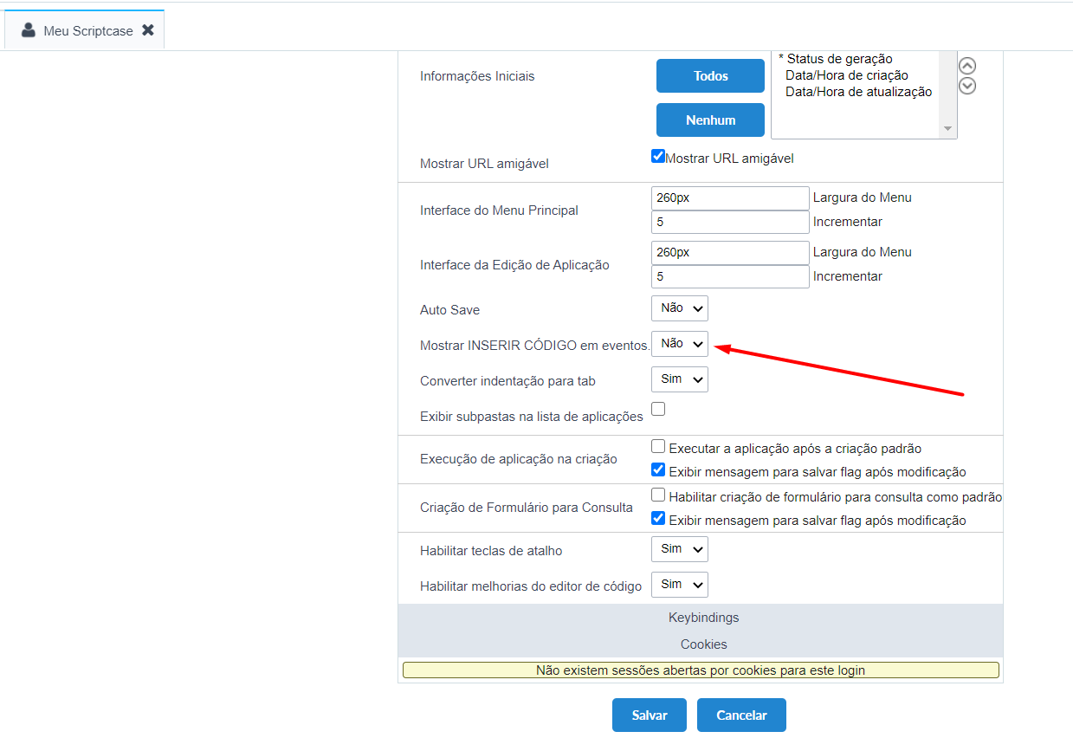Click the Cancelar button
1073x738 pixels.
[x=742, y=715]
